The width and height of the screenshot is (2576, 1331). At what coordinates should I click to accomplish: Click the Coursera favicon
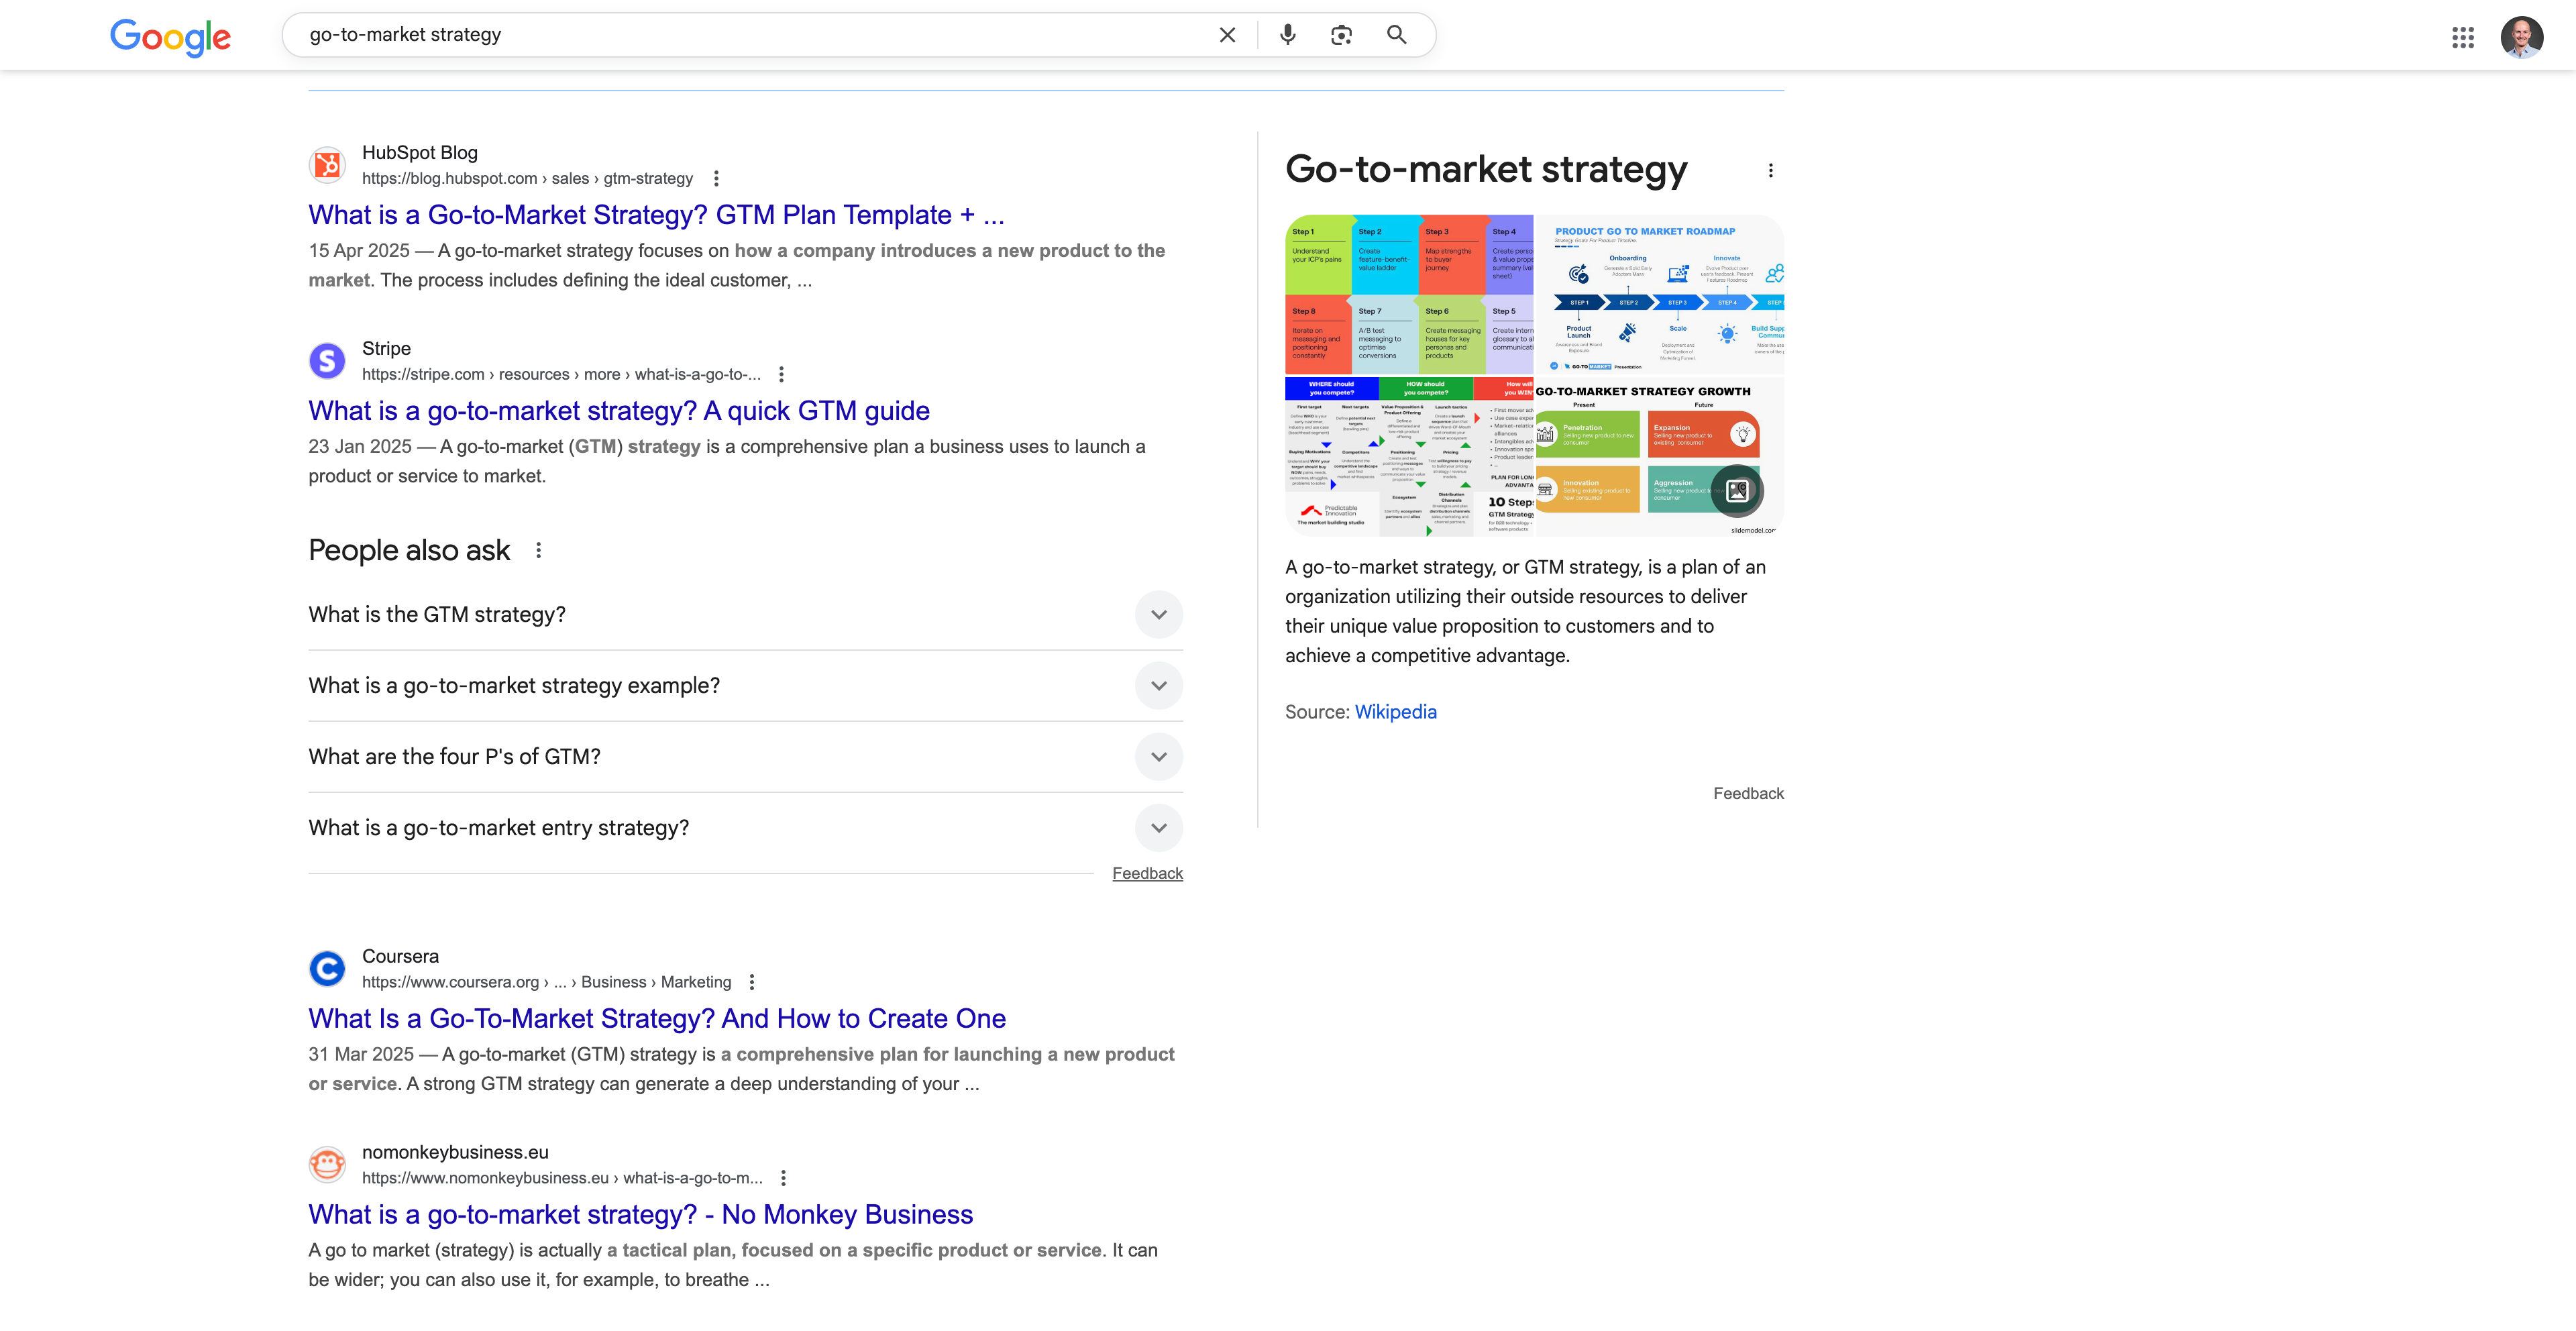327,969
